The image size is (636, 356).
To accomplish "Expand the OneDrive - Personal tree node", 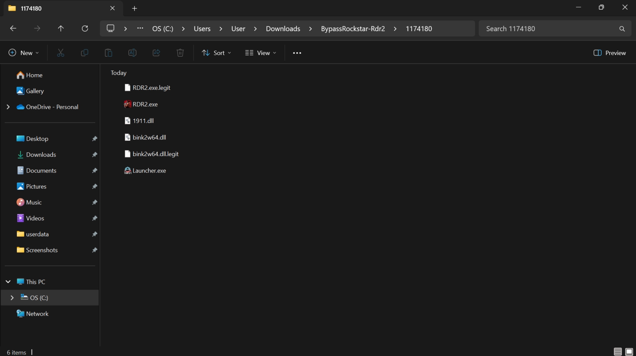I will coord(8,107).
